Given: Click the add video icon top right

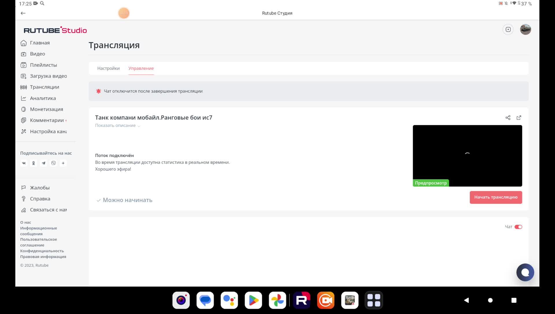Looking at the screenshot, I should [x=508, y=29].
